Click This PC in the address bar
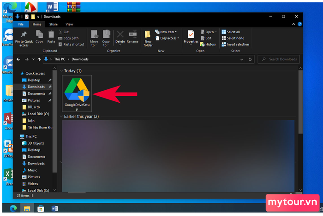Image resolution: width=323 pixels, height=216 pixels. click(x=60, y=59)
